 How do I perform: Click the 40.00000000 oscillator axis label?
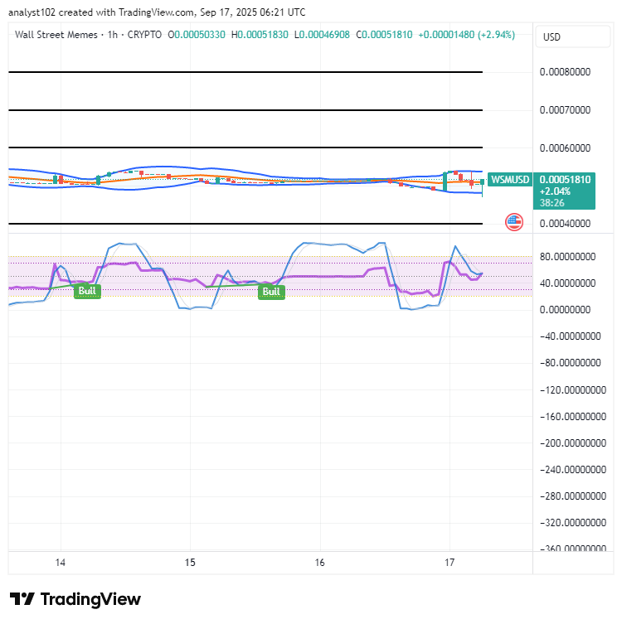pyautogui.click(x=567, y=283)
